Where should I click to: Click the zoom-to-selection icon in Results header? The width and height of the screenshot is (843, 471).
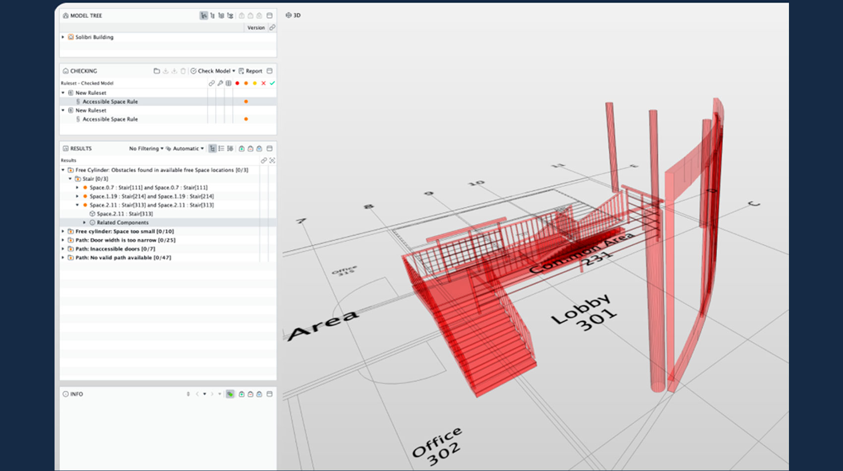coord(272,161)
